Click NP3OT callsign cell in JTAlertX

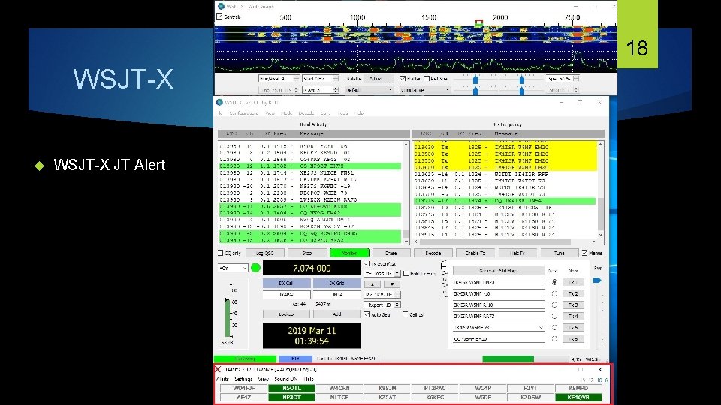(x=291, y=397)
